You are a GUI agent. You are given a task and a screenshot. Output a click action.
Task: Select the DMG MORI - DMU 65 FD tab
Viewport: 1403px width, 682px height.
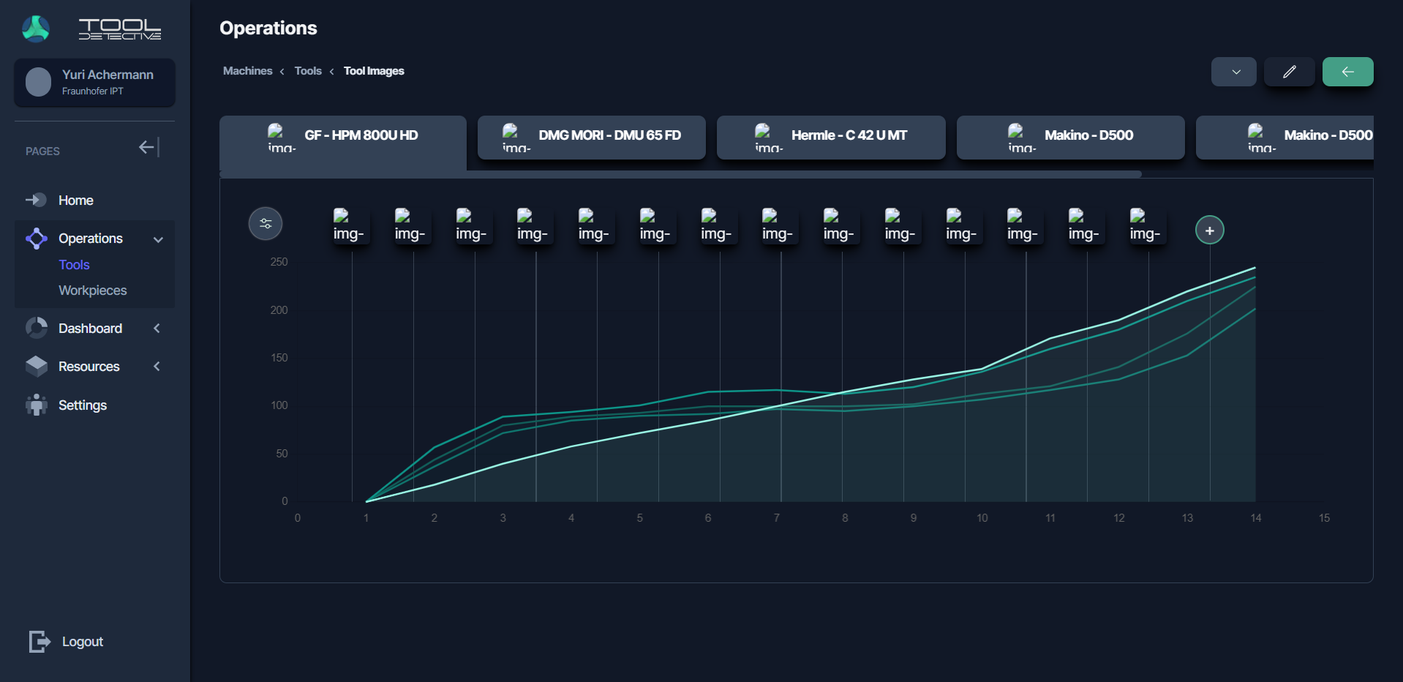coord(592,137)
